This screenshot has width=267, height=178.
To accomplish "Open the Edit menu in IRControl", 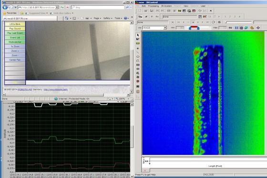I will pyautogui.click(x=144, y=6).
